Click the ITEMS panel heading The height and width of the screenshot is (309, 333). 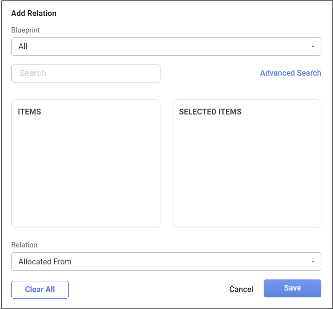[x=30, y=112]
